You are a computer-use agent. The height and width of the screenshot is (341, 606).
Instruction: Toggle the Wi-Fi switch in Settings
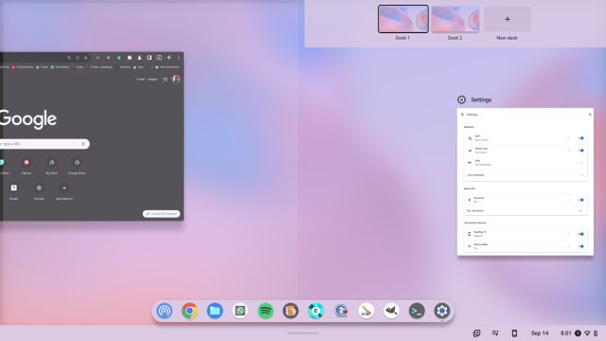[580, 138]
